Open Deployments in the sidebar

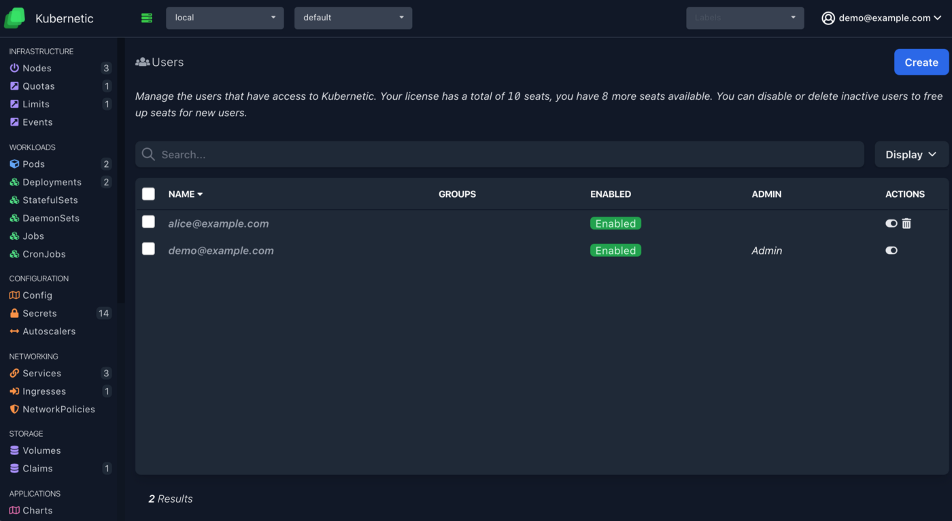(x=52, y=182)
